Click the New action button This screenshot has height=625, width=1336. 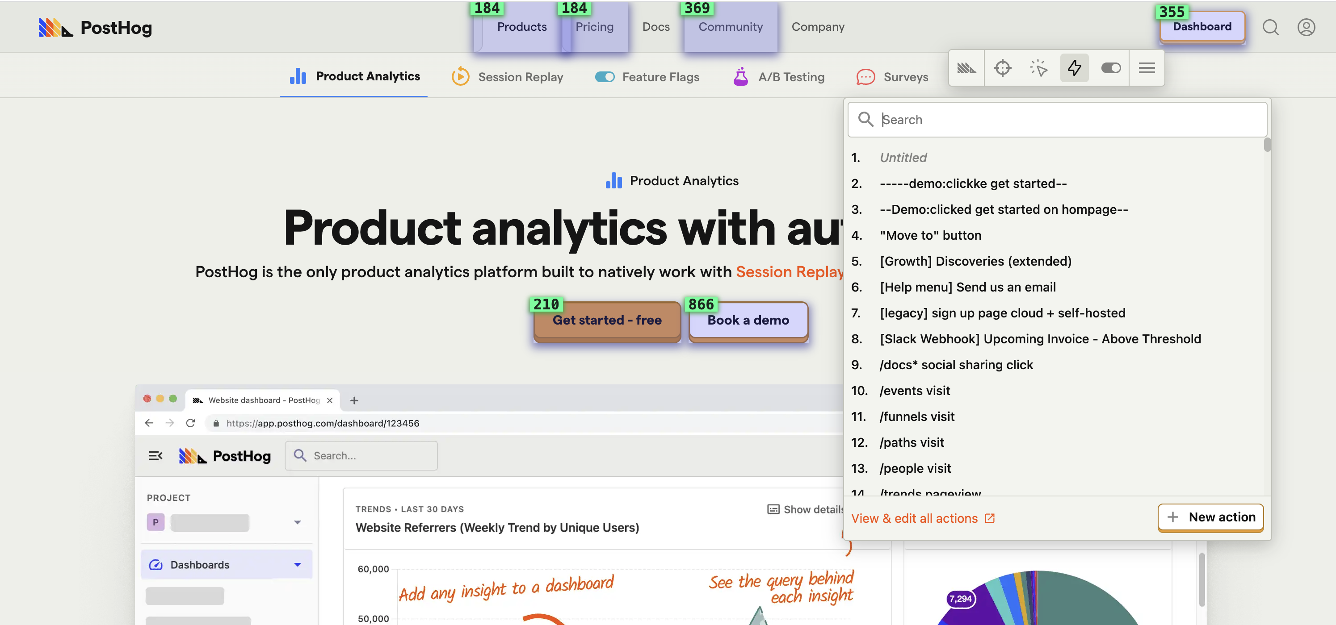point(1210,517)
